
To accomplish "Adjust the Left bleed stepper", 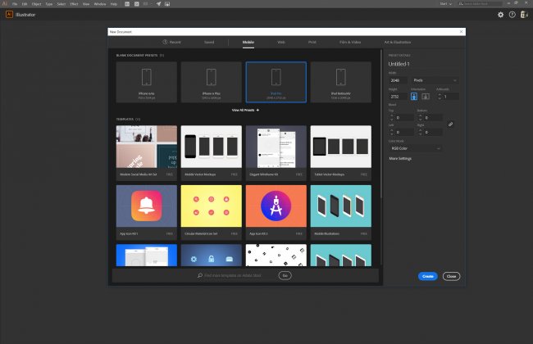I will [392, 132].
